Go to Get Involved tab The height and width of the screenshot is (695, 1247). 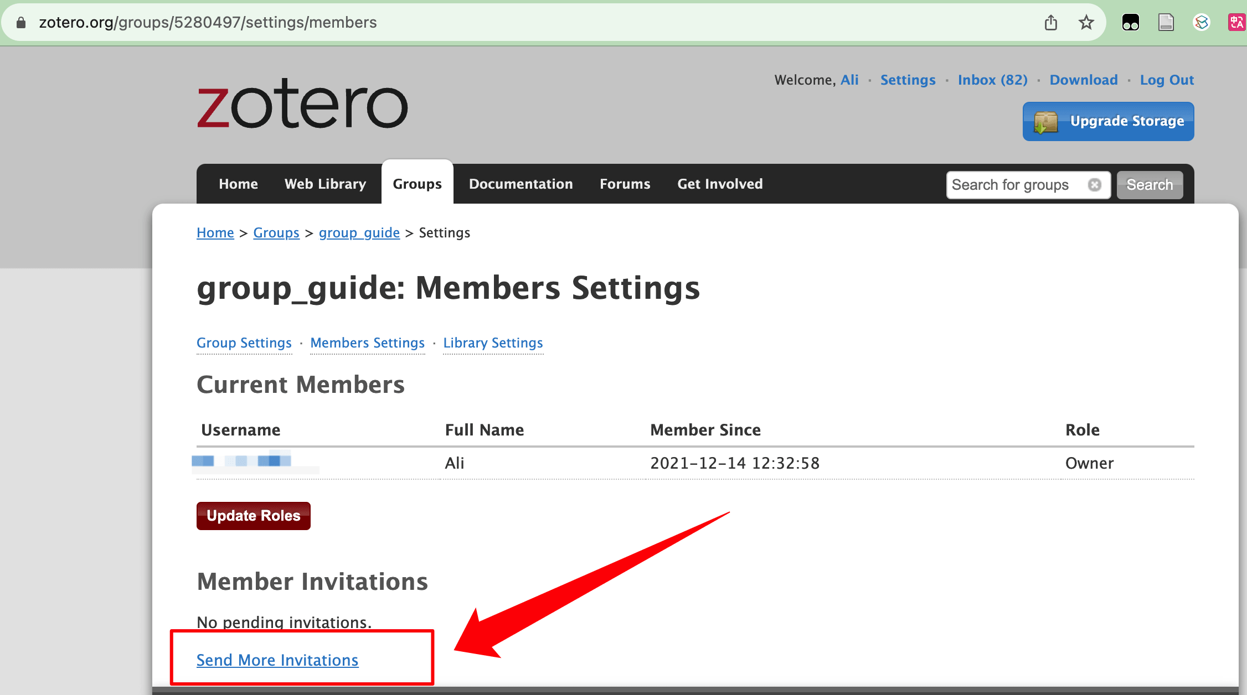(720, 184)
